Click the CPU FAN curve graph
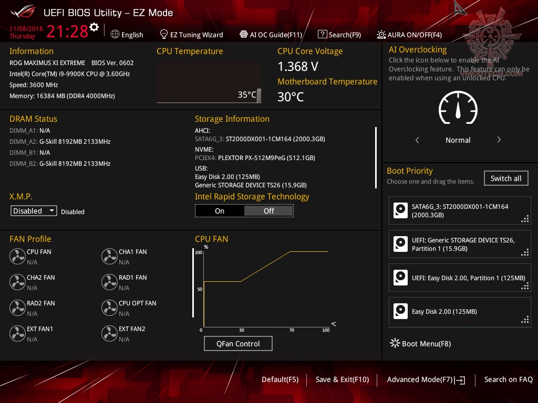Viewport: 538px width, 403px height. (x=266, y=289)
